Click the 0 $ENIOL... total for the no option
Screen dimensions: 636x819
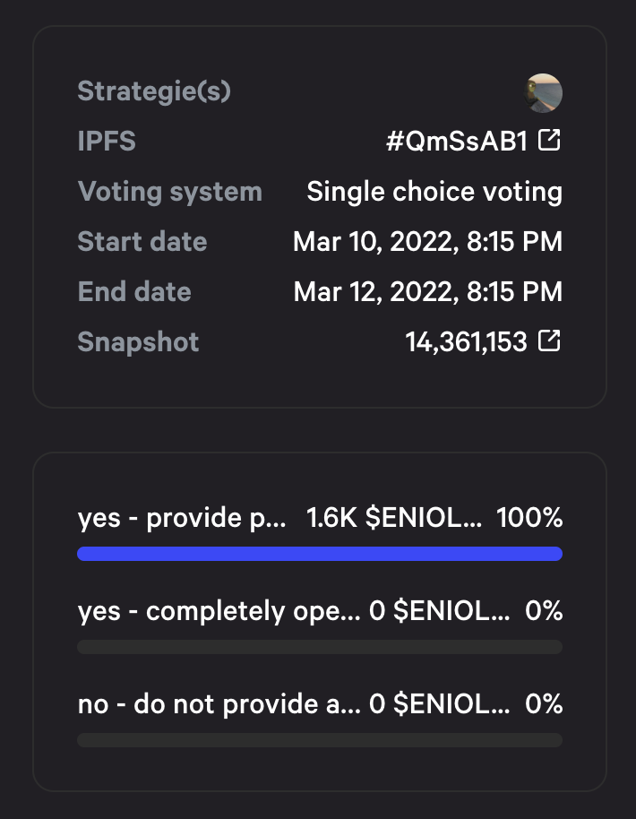pos(440,704)
